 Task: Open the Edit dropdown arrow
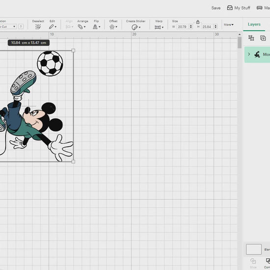55,27
